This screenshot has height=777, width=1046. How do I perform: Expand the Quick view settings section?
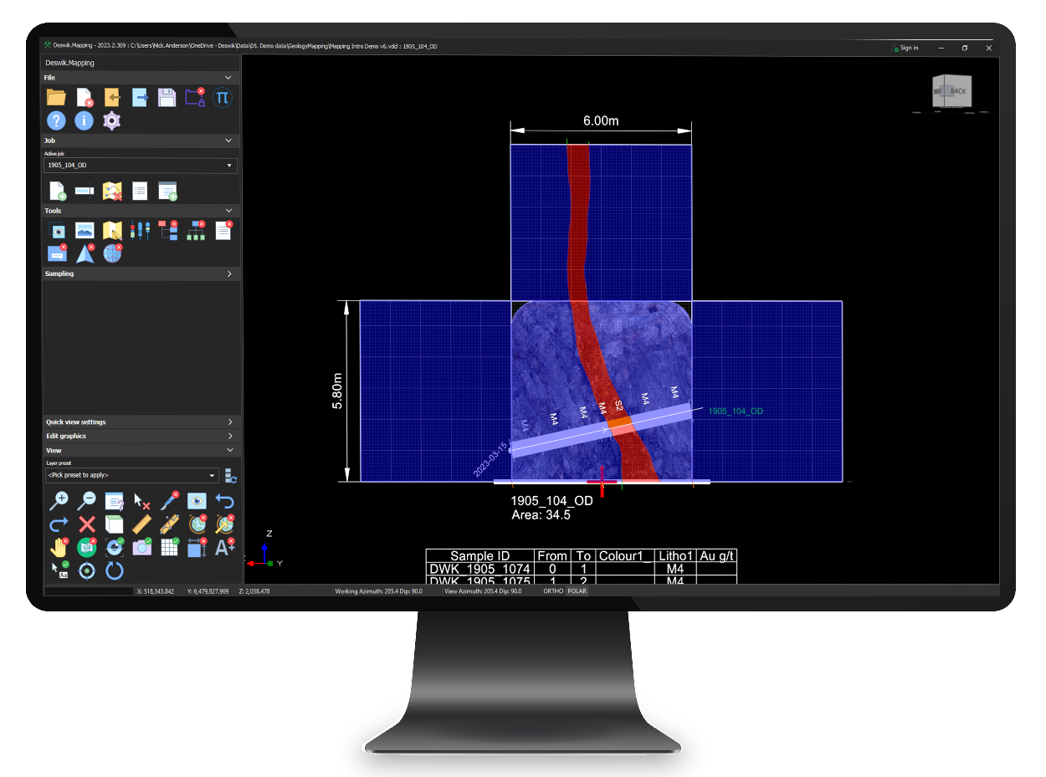coord(141,422)
